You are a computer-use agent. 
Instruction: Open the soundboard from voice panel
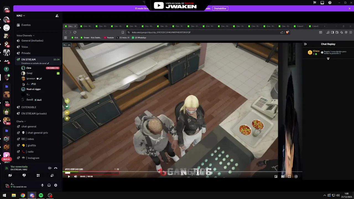[x=52, y=176]
